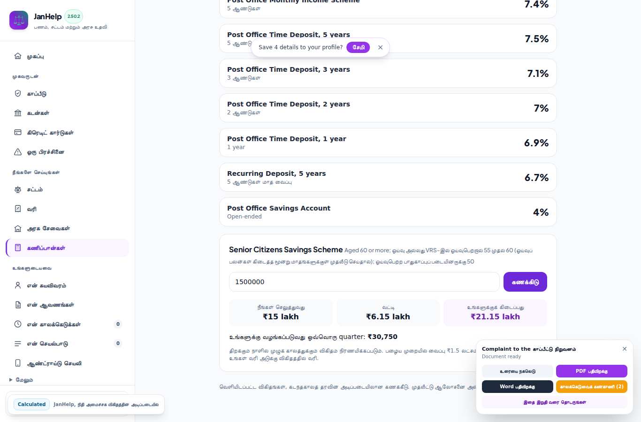The height and width of the screenshot is (422, 641).
Task: Click the Post Office Time Deposit, 3 years card
Action: coord(388,73)
